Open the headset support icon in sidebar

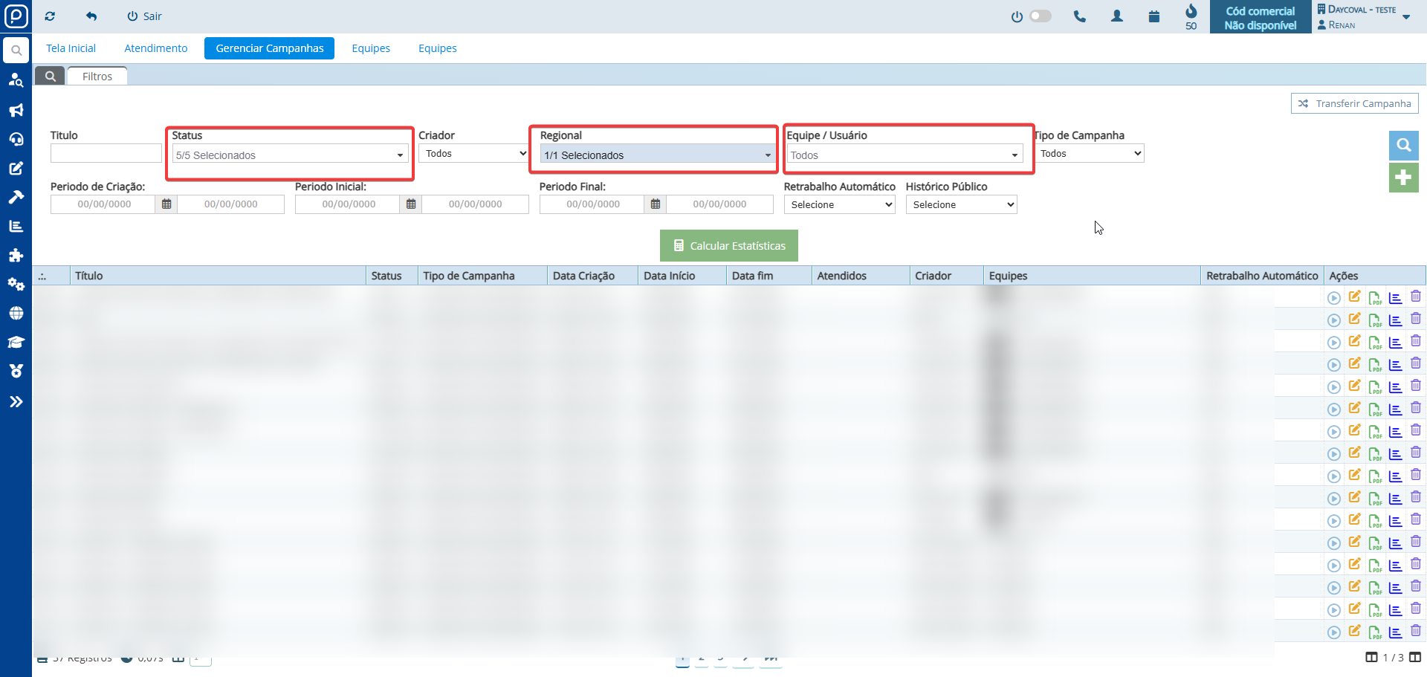(x=16, y=139)
